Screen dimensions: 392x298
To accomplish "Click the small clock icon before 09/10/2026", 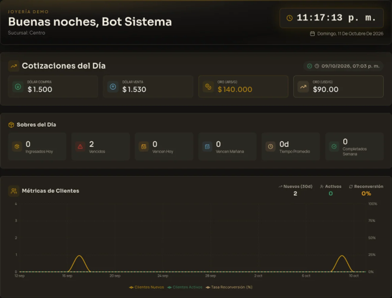I will pos(317,66).
